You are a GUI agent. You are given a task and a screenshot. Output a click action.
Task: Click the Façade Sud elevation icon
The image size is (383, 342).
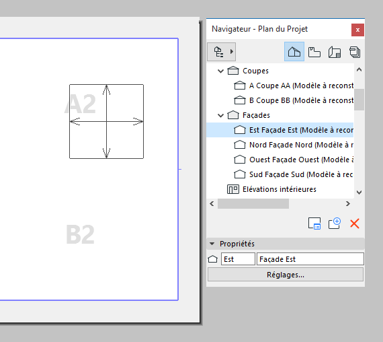(x=240, y=174)
